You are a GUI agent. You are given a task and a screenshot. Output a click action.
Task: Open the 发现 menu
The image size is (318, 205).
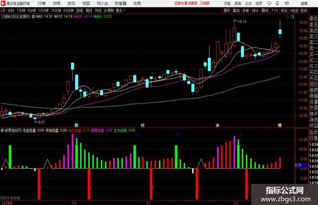point(86,3)
